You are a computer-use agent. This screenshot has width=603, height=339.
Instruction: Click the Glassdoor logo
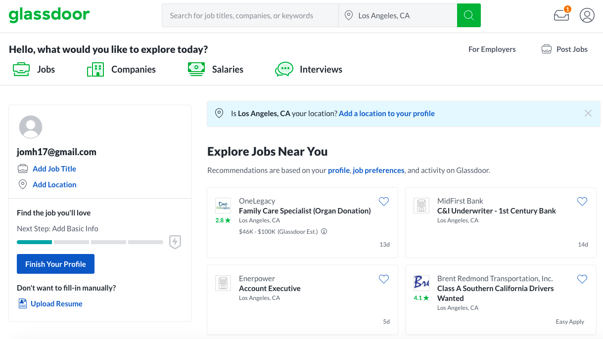49,15
